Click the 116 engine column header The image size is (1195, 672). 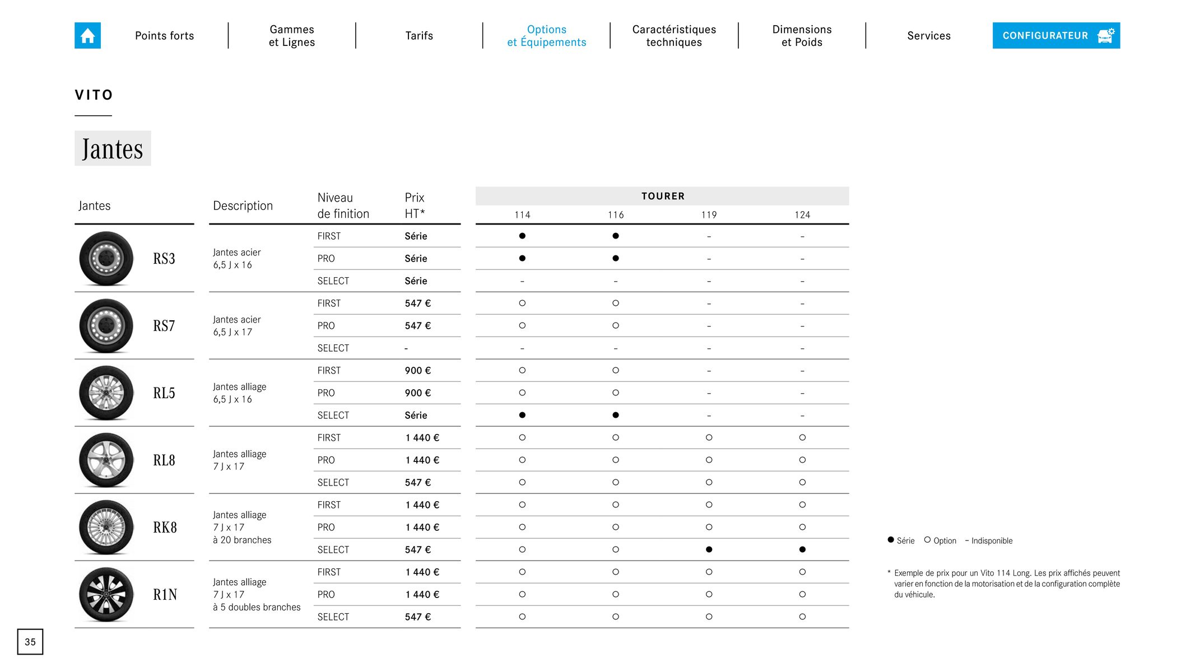[616, 215]
